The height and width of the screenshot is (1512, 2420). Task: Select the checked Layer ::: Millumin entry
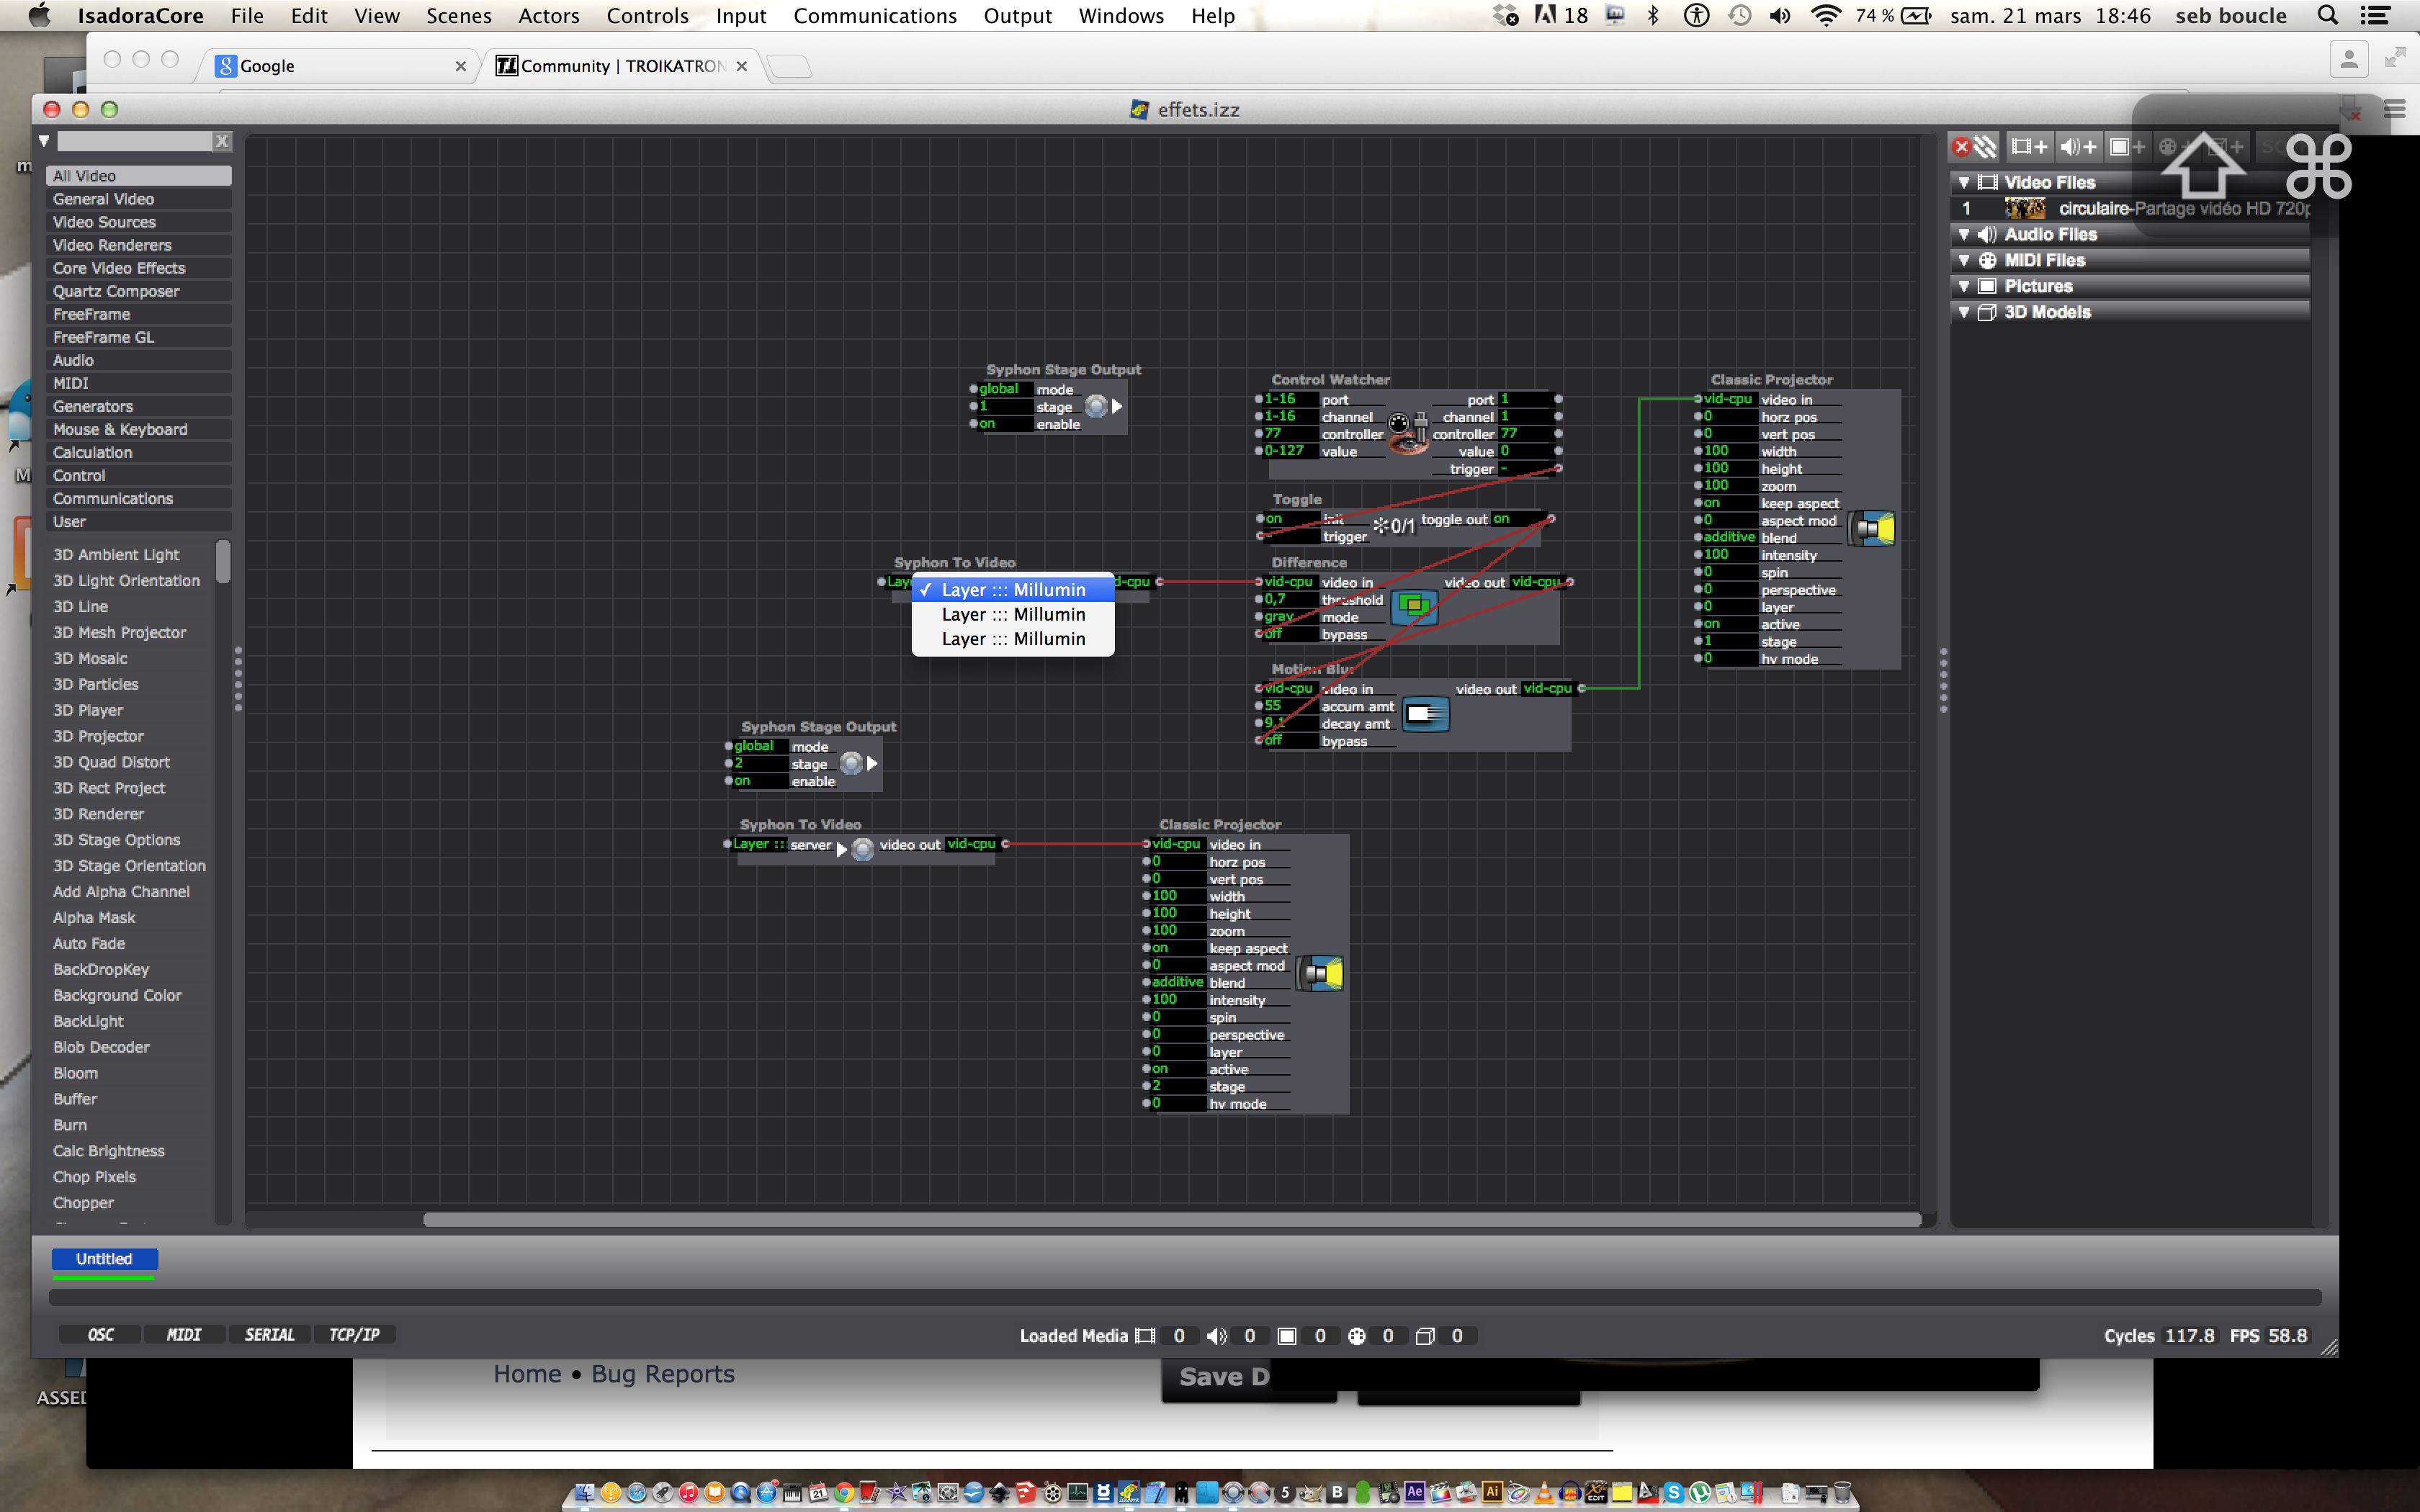pyautogui.click(x=1013, y=590)
